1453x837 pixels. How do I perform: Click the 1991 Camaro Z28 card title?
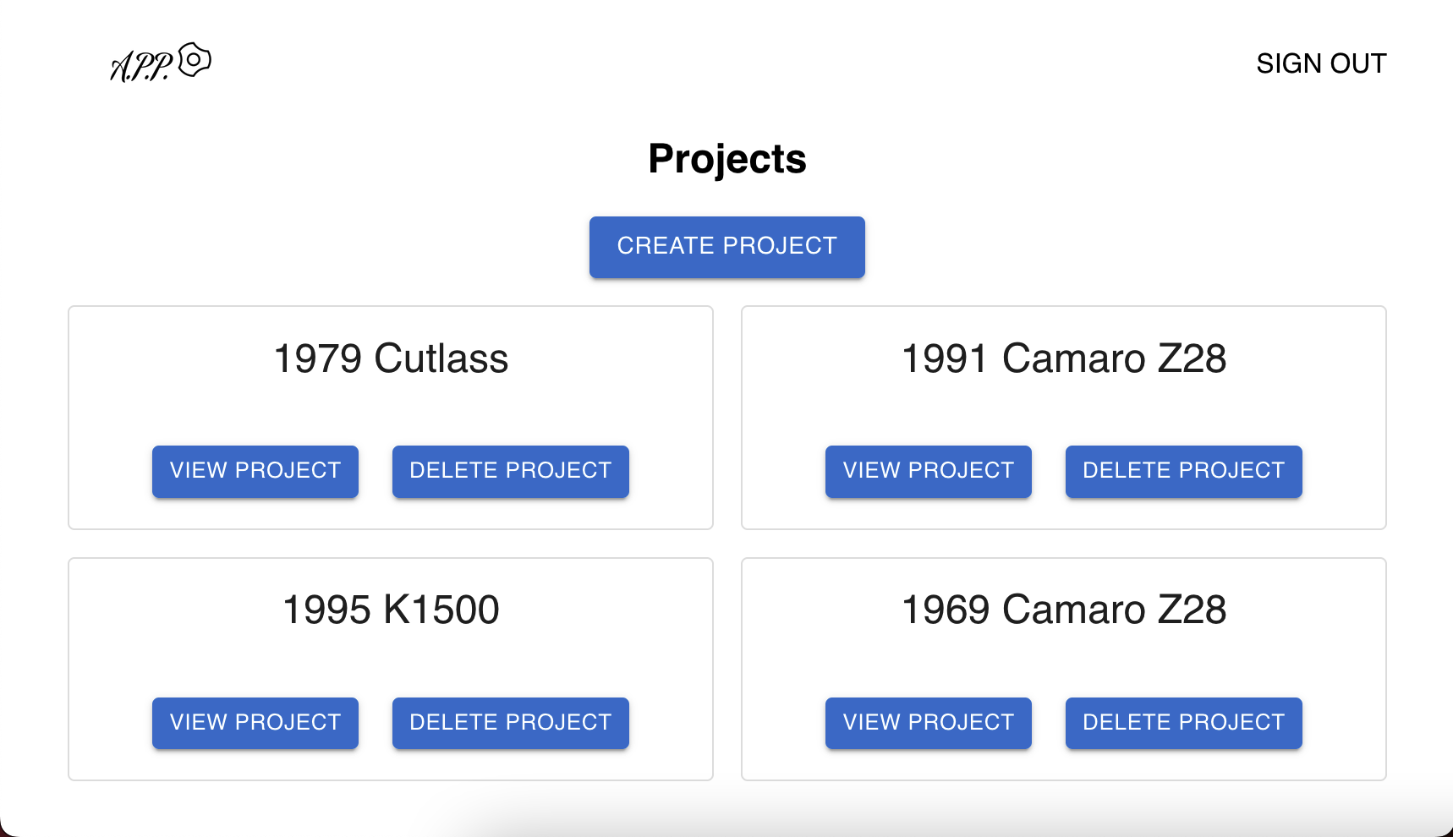(1063, 358)
